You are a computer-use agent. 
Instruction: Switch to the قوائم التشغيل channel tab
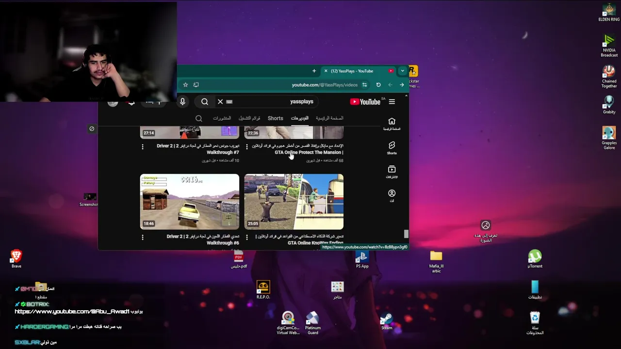coord(249,118)
